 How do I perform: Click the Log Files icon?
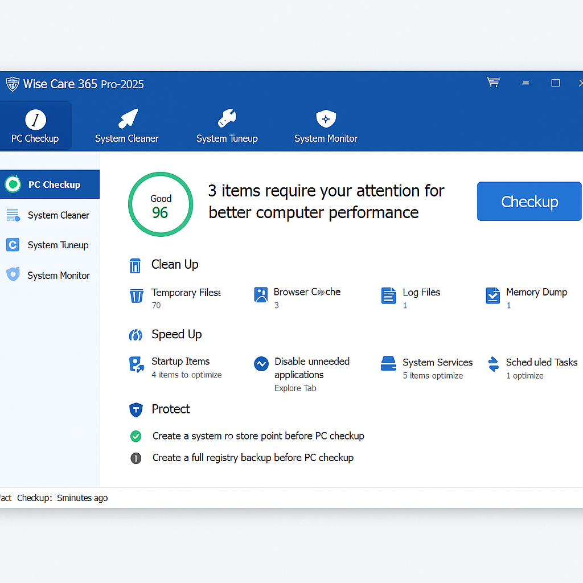[388, 295]
